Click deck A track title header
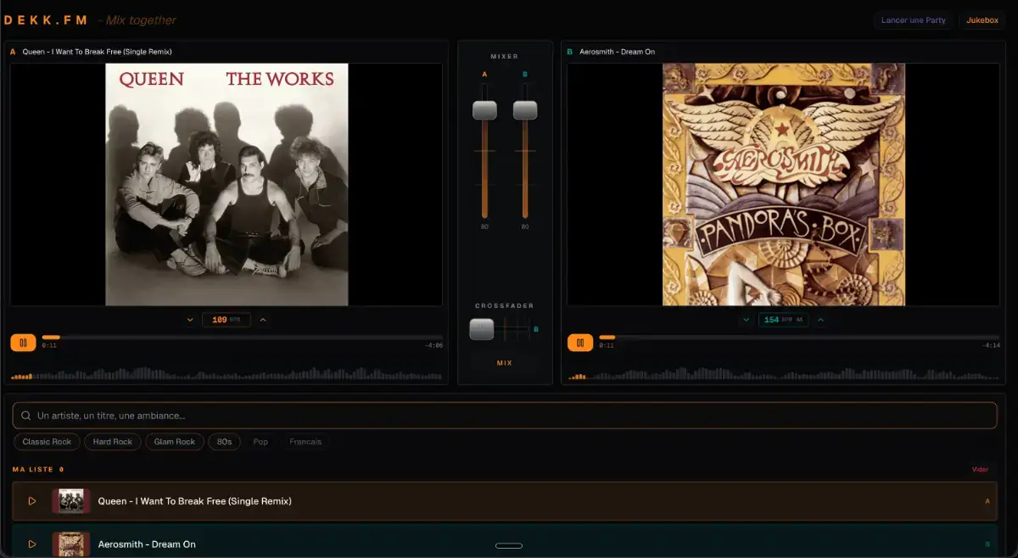The width and height of the screenshot is (1018, 558). coord(98,52)
